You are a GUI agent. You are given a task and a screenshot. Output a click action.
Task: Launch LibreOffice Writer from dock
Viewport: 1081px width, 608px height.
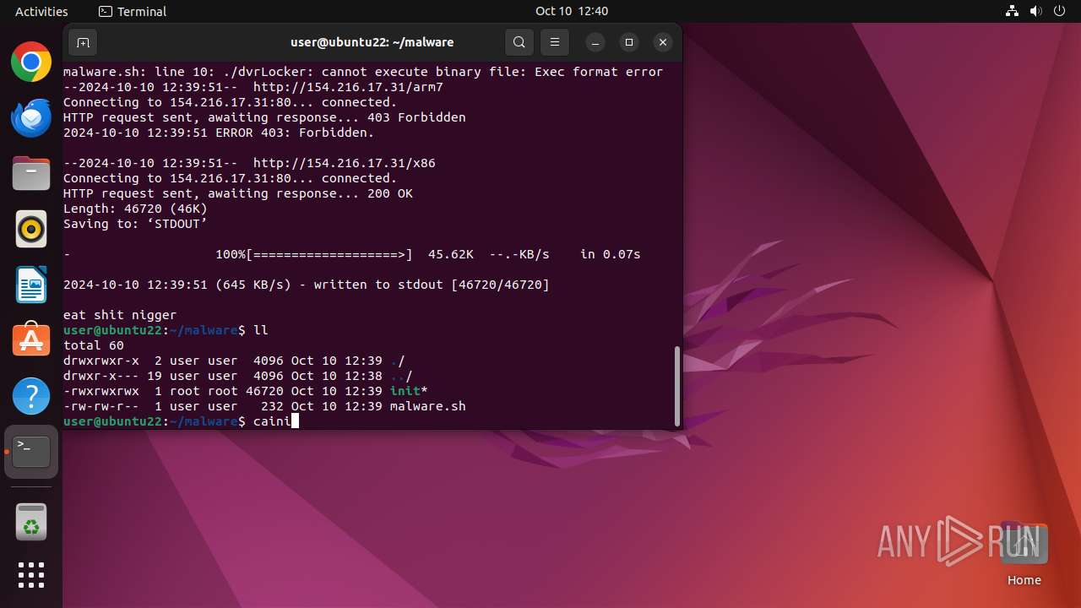click(x=31, y=285)
